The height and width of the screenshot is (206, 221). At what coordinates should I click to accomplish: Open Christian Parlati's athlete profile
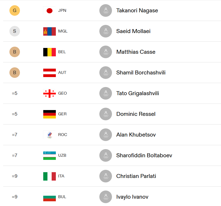[x=136, y=176]
